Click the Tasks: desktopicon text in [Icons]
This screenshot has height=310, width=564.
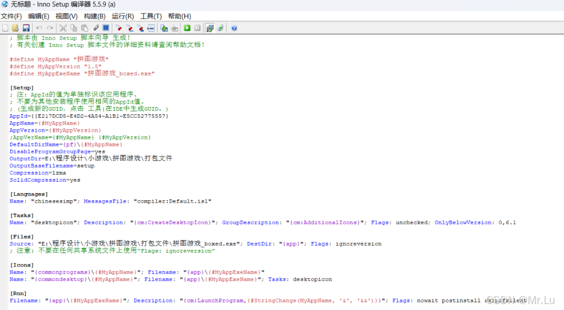coord(300,279)
